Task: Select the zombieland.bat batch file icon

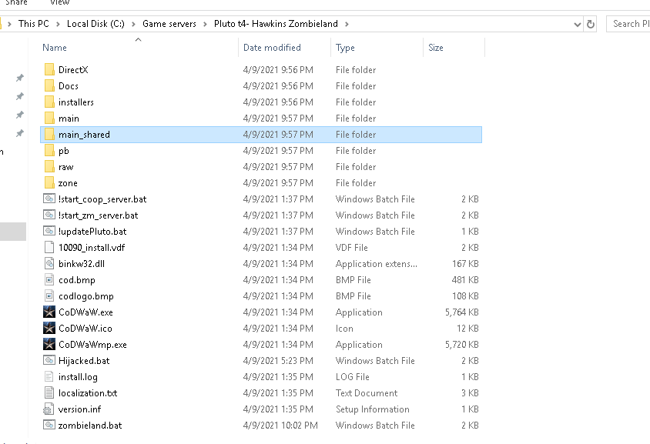Action: [49, 426]
